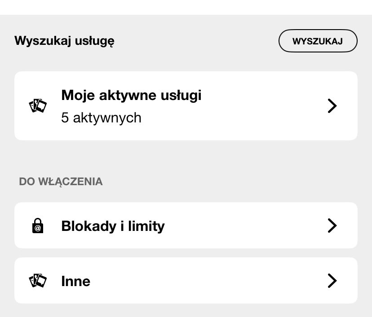
Task: Click the "5 aktywnych" subtitle text
Action: click(101, 118)
